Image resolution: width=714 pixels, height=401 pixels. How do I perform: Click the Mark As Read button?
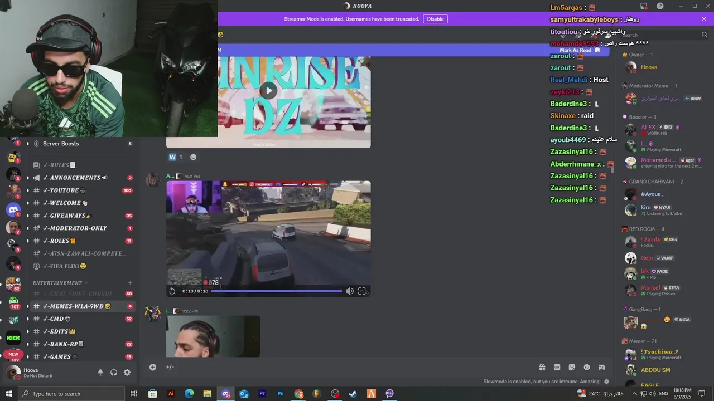[x=580, y=50]
